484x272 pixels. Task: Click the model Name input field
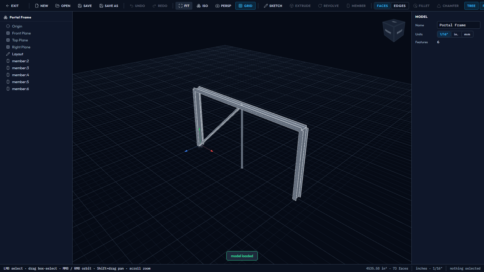[459, 25]
